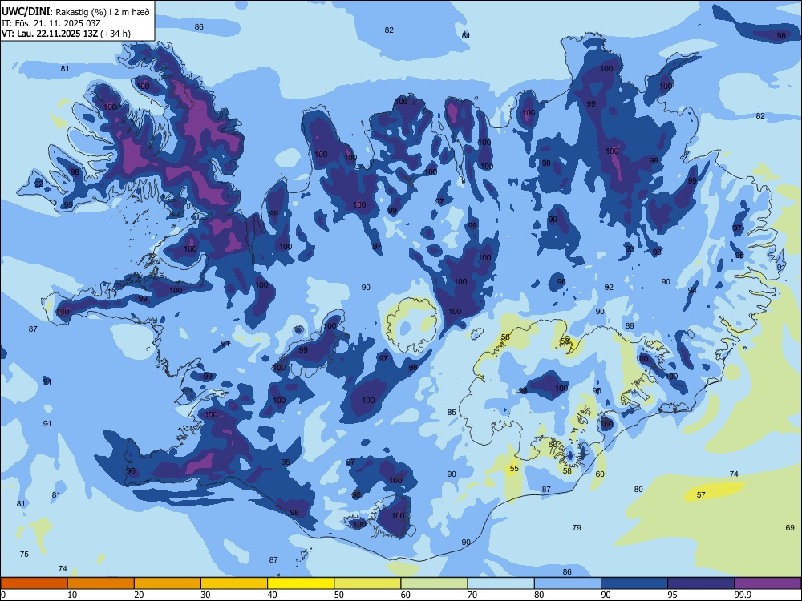
Task: Select the bright yellow 40–50 legend swatch
Action: point(301,583)
